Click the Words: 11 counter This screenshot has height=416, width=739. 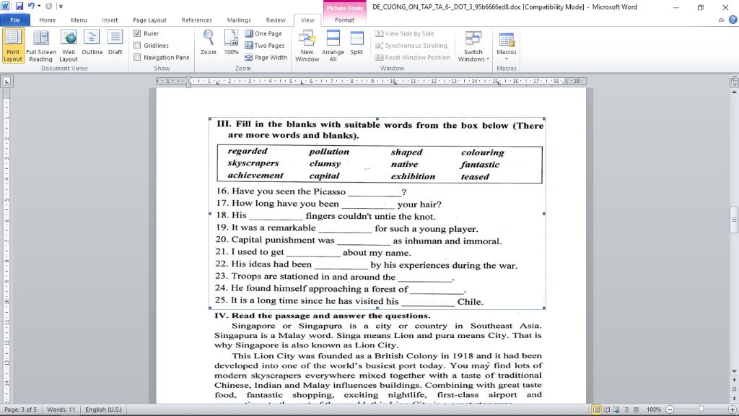pyautogui.click(x=61, y=409)
